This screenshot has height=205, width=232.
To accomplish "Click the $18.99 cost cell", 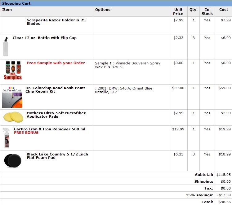I will coord(225,154).
